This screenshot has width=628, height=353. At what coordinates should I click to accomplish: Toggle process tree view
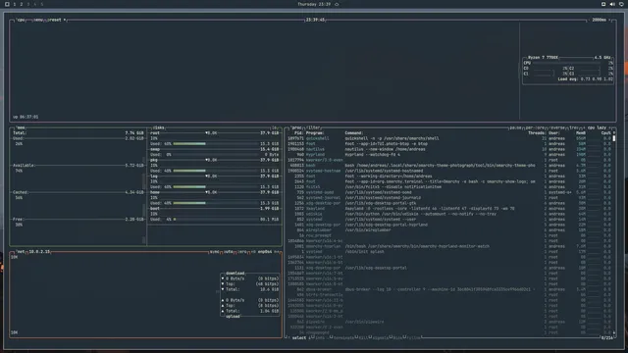pyautogui.click(x=574, y=127)
